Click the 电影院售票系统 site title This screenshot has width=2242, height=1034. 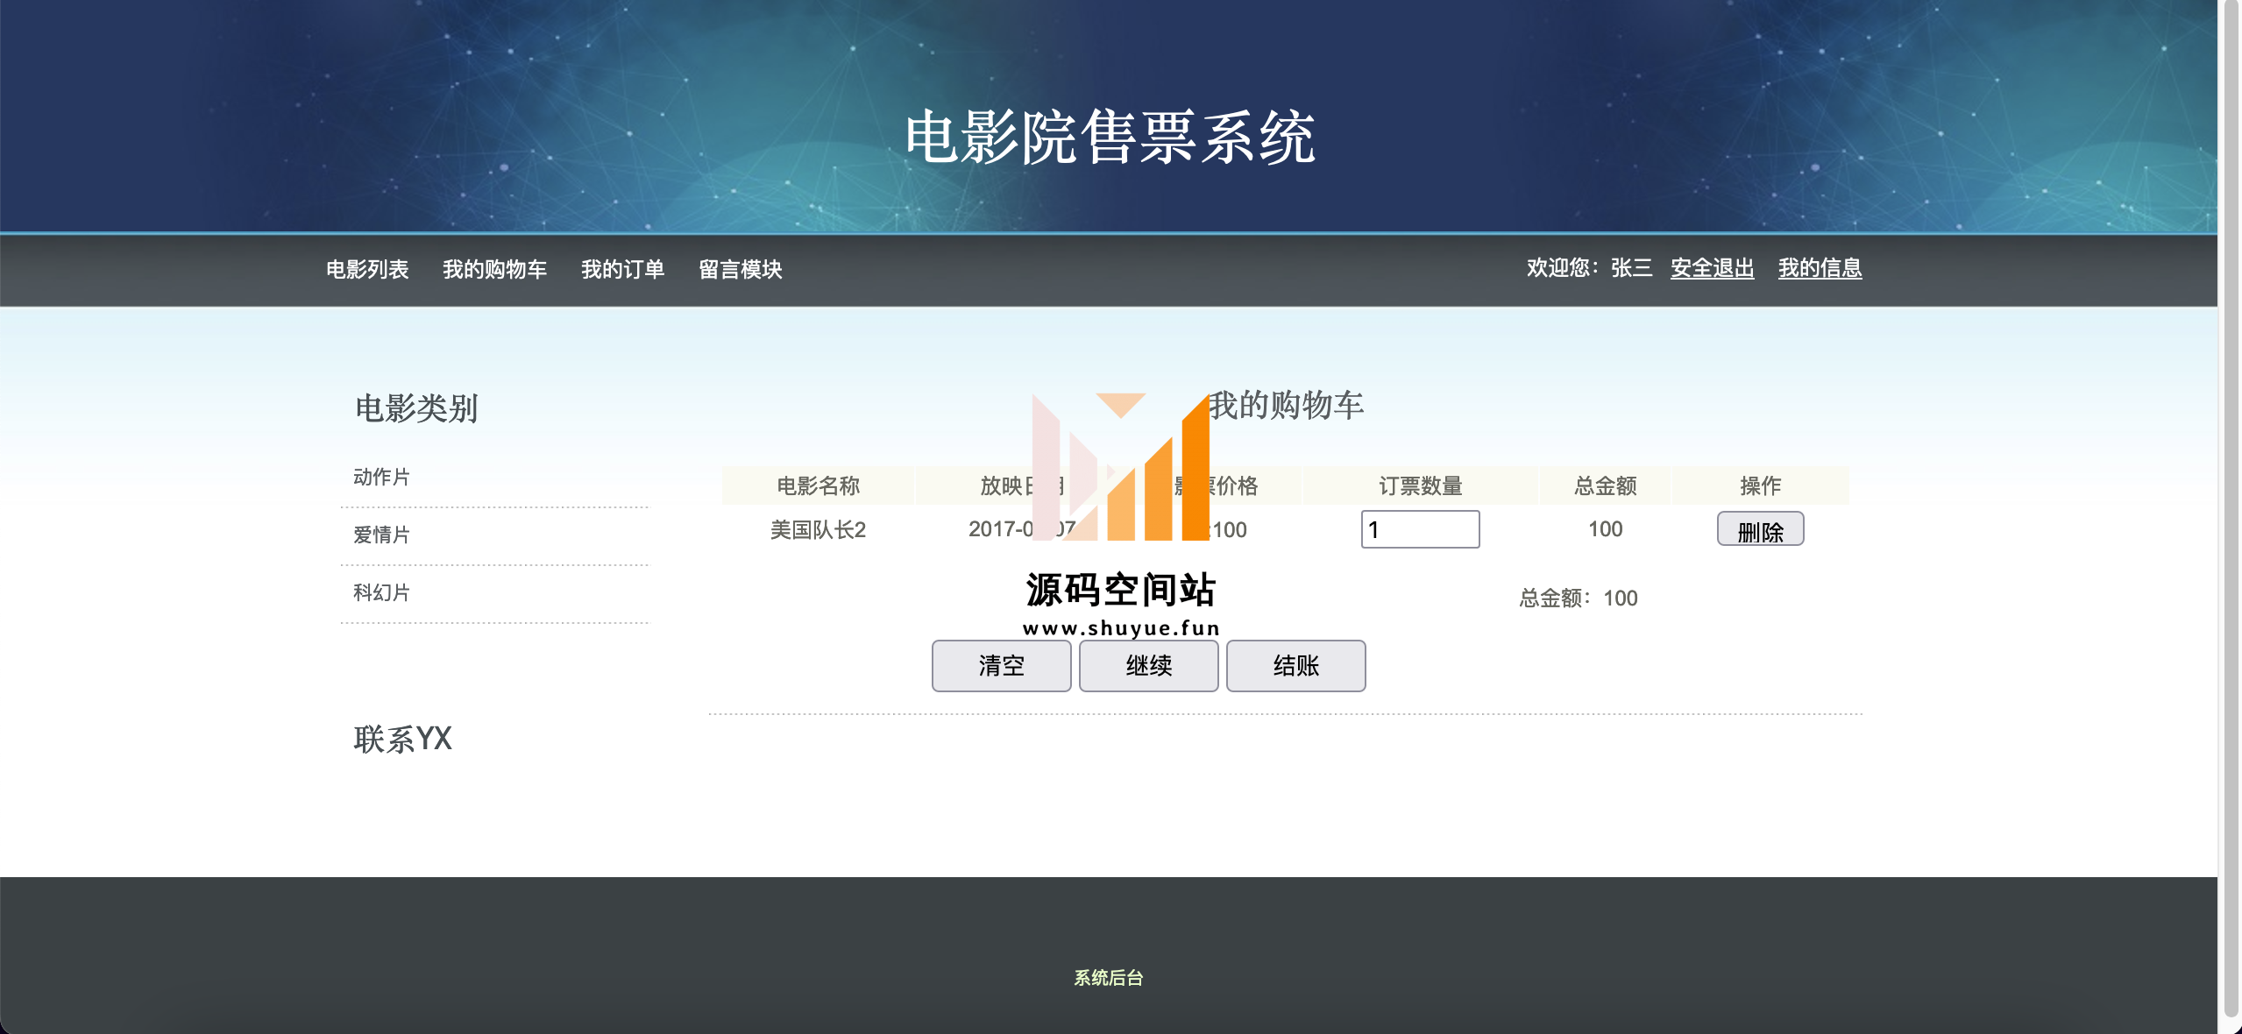1110,138
